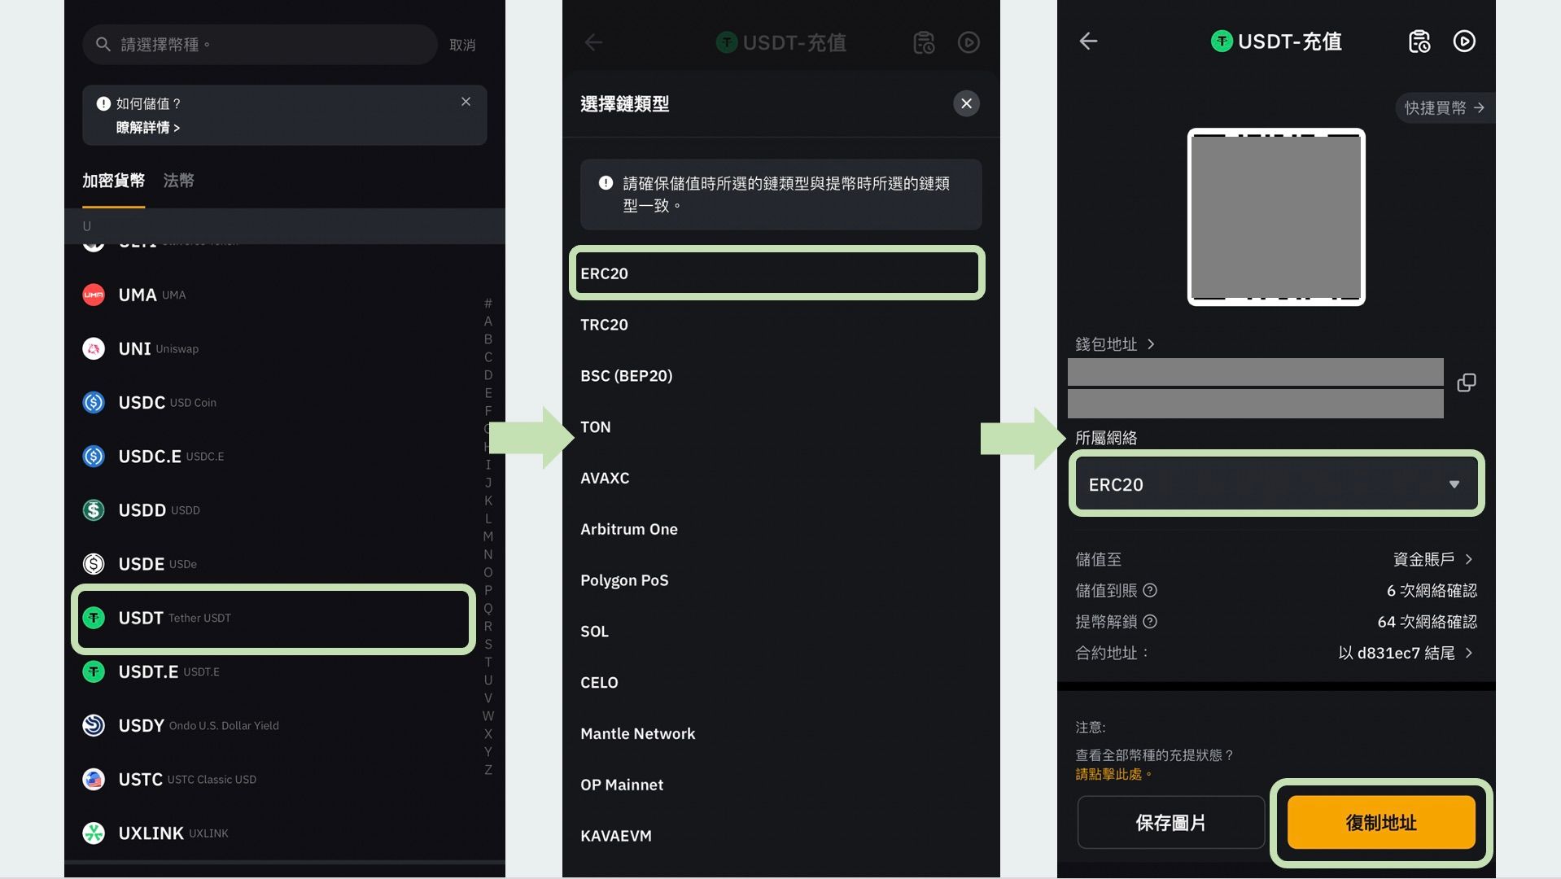Select the 加密貨幣 tab
Image resolution: width=1561 pixels, height=879 pixels.
112,181
